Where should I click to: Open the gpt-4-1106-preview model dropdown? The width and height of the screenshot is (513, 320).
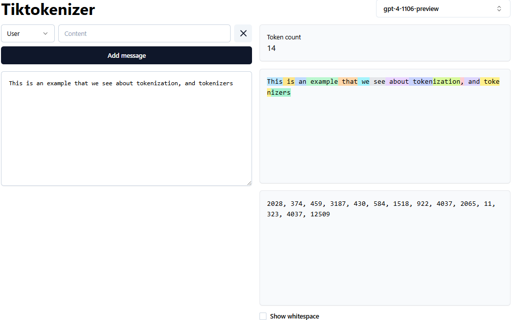443,9
